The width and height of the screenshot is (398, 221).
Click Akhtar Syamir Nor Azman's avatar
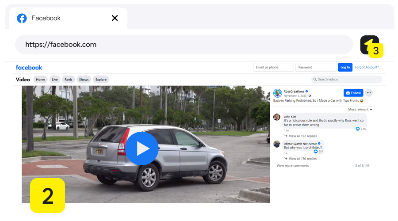click(277, 144)
